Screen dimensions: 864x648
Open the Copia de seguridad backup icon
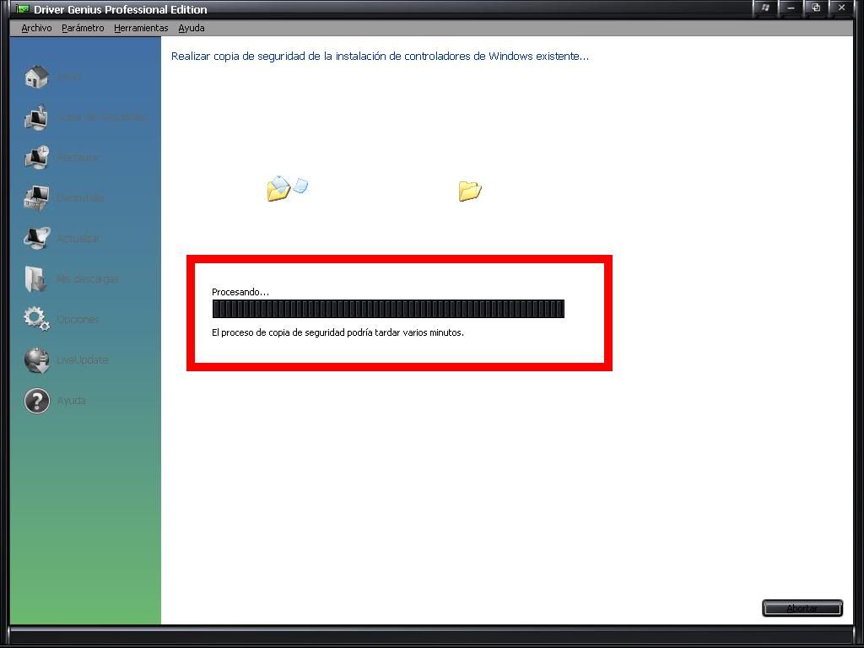pos(37,116)
